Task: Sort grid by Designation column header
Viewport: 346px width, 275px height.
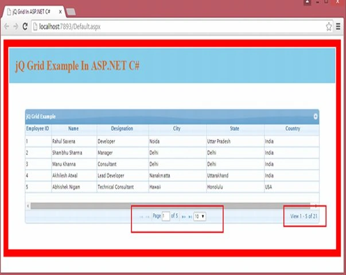Action: [122, 129]
